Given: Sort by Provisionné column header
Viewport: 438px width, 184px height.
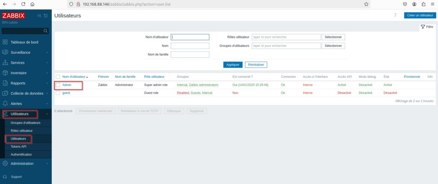Looking at the screenshot, I should coord(412,77).
